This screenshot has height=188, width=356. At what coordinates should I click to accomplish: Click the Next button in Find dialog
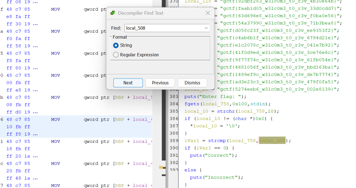point(128,83)
